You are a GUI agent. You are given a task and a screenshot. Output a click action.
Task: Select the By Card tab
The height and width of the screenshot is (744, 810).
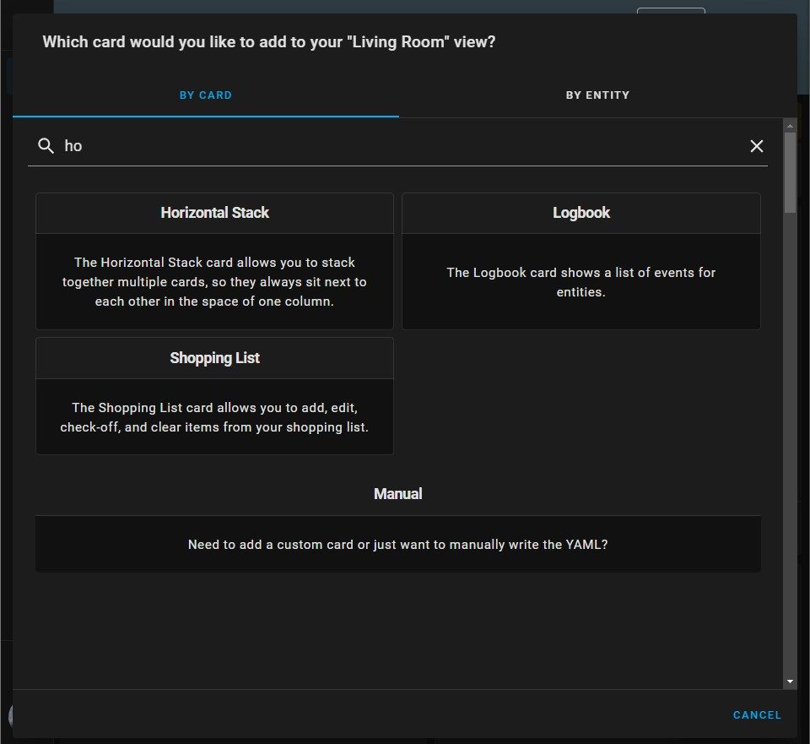[x=206, y=95]
